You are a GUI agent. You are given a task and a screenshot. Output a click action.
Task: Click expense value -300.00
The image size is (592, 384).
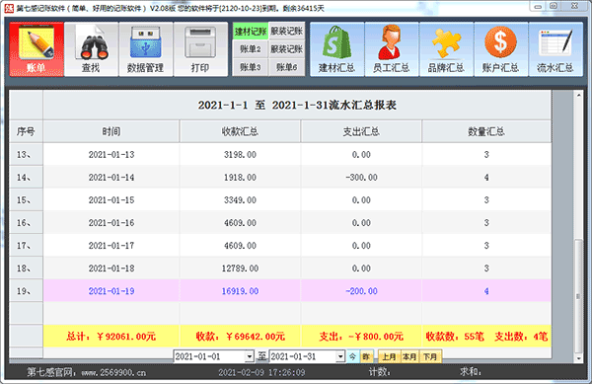coord(361,177)
